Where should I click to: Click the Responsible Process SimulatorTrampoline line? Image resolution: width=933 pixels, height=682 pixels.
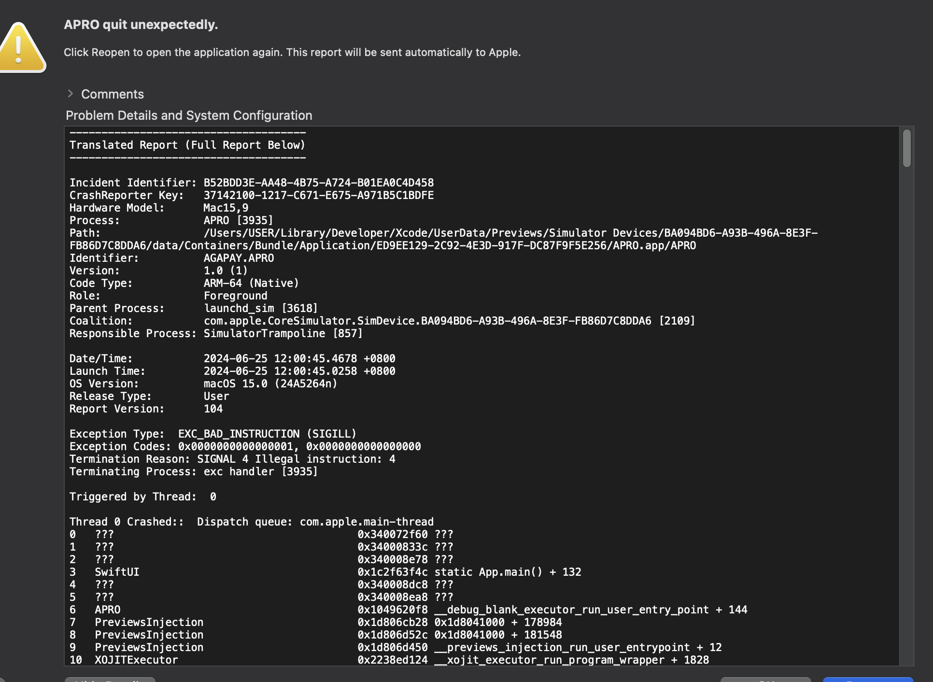(215, 333)
